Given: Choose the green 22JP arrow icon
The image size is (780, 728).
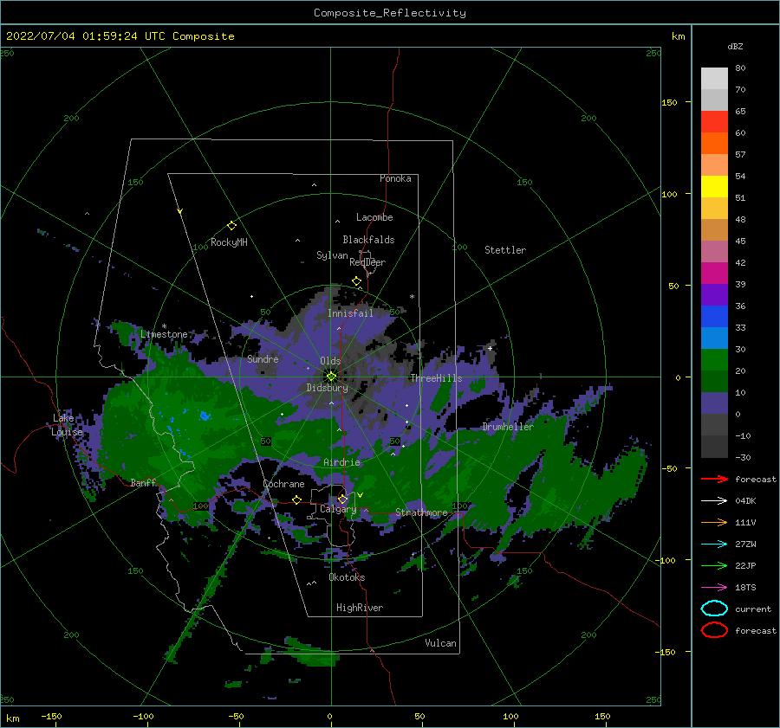Looking at the screenshot, I should (x=714, y=565).
